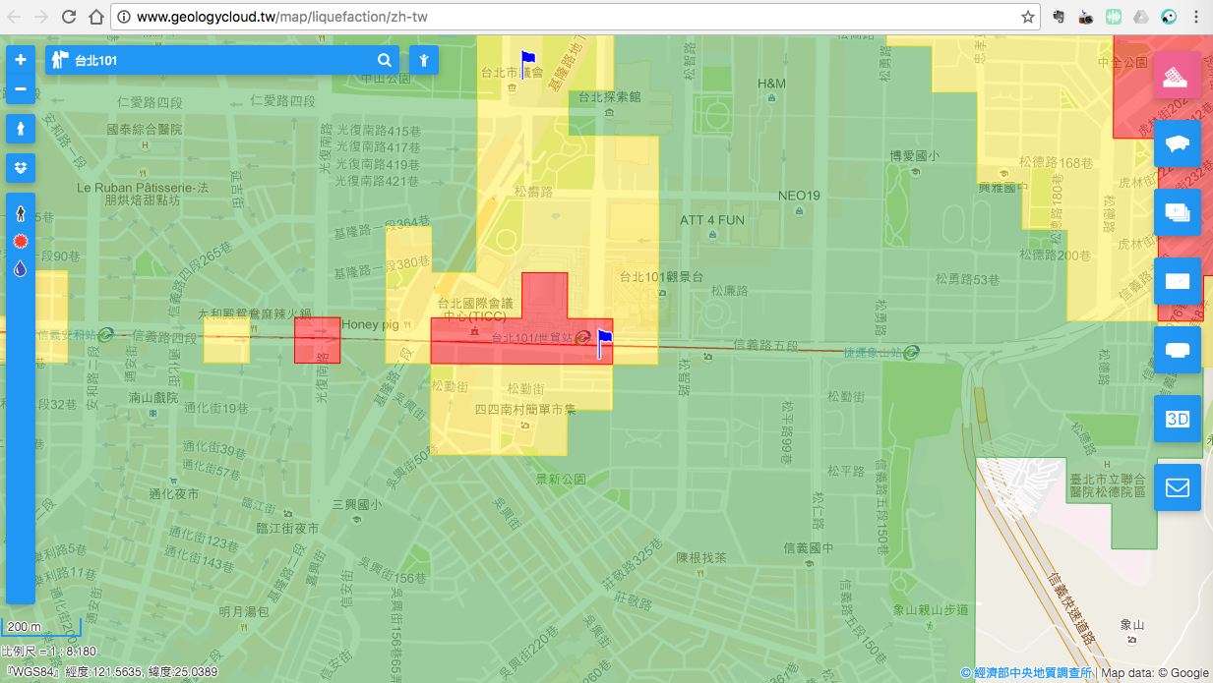Reload the page
Image resolution: width=1213 pixels, height=683 pixels.
pos(69,17)
